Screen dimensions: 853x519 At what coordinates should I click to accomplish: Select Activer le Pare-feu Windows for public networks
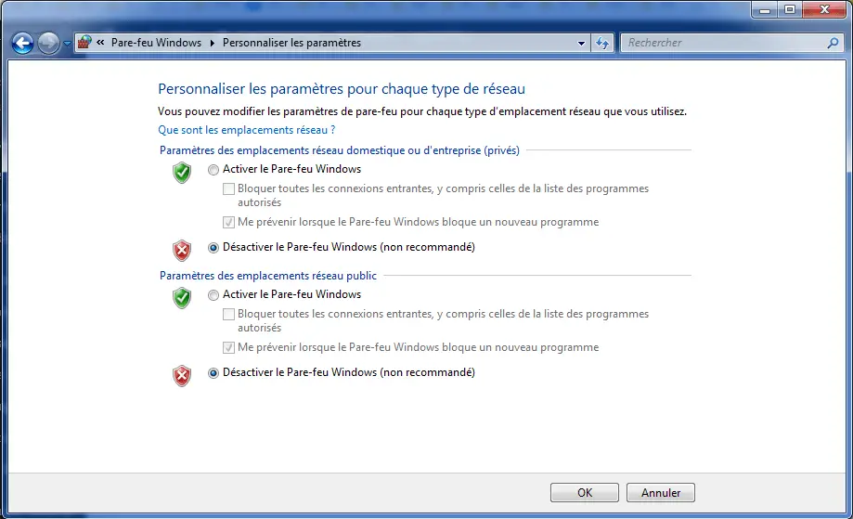click(213, 295)
